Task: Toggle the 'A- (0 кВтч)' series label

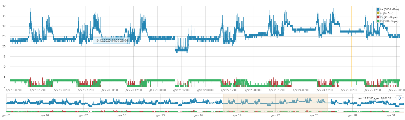Action: pos(387,13)
